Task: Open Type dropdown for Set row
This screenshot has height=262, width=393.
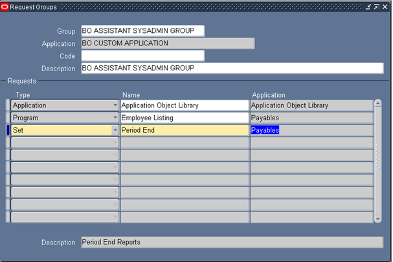Action: [115, 130]
